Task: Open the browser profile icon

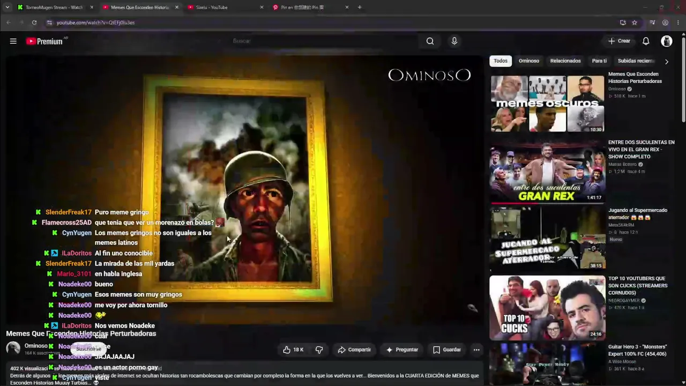Action: (x=665, y=23)
